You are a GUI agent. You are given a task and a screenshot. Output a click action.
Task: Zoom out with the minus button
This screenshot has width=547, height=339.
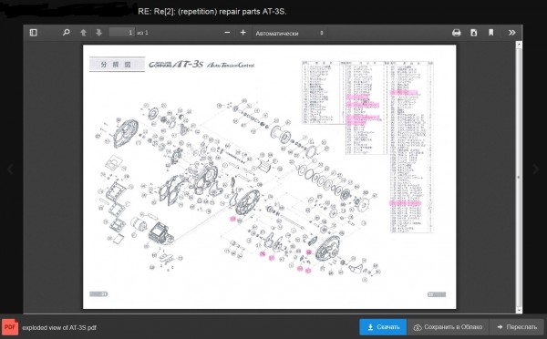click(x=227, y=33)
